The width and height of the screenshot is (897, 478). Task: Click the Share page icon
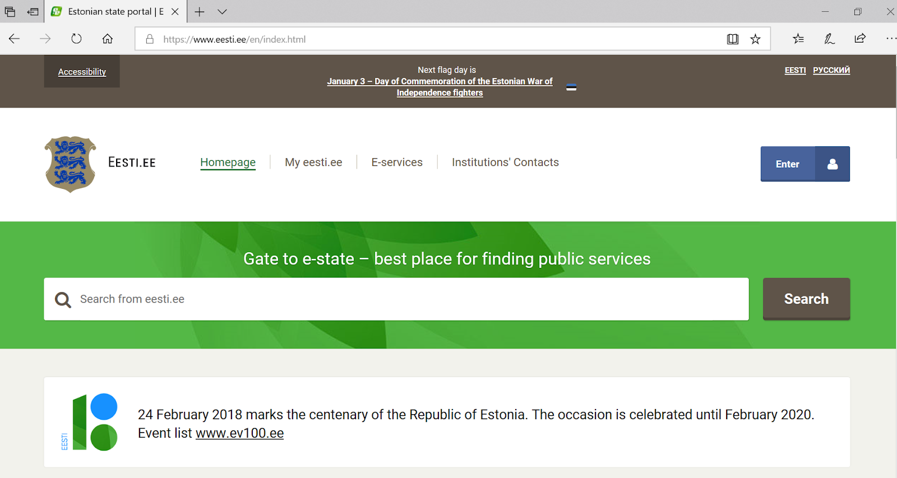[x=860, y=39]
